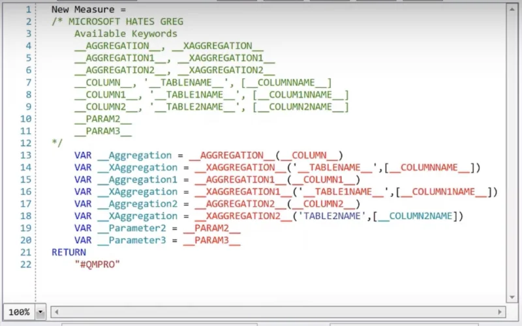Click '__PARAM3__' in the line 11 comment
522x326 pixels.
tap(103, 131)
